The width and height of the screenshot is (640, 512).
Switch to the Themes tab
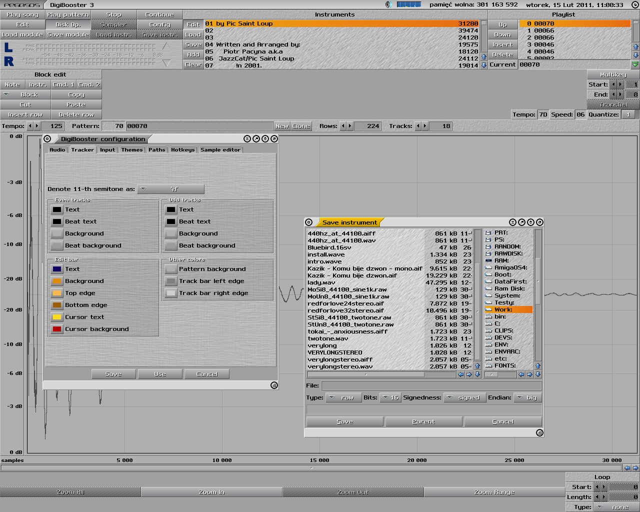pyautogui.click(x=132, y=149)
